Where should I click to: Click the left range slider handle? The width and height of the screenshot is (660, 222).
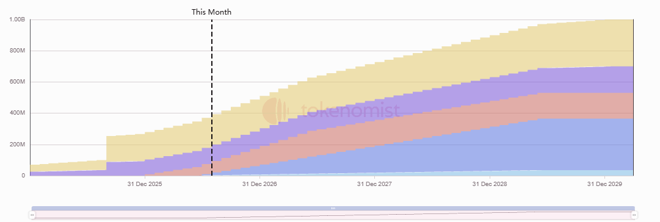[32, 215]
